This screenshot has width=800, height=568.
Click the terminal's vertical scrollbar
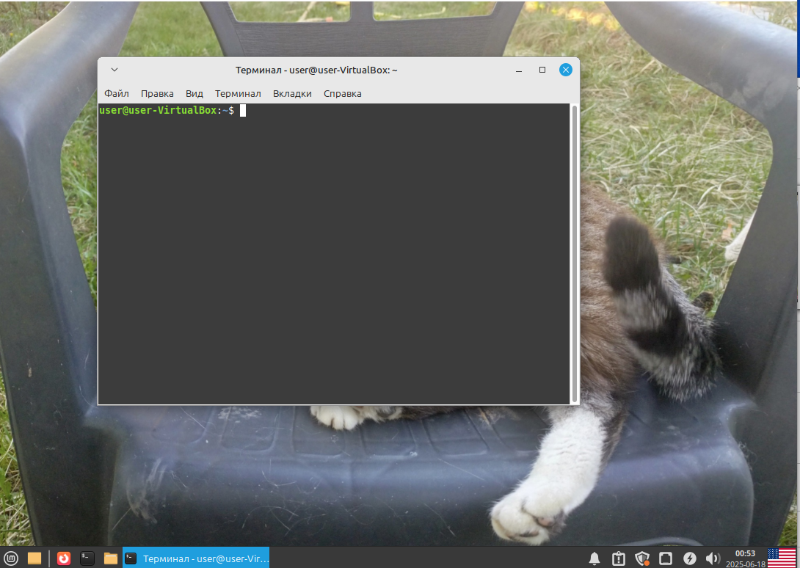575,254
